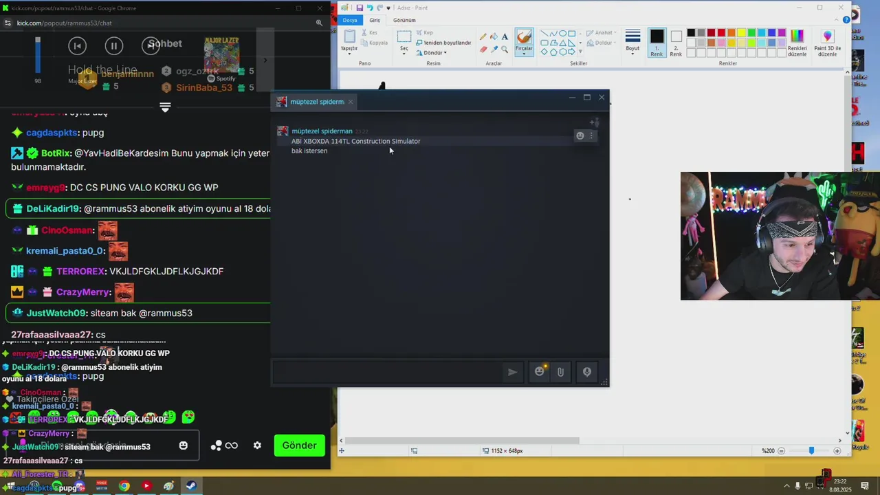Click the BotRix username in chat
Image resolution: width=880 pixels, height=495 pixels.
click(56, 153)
